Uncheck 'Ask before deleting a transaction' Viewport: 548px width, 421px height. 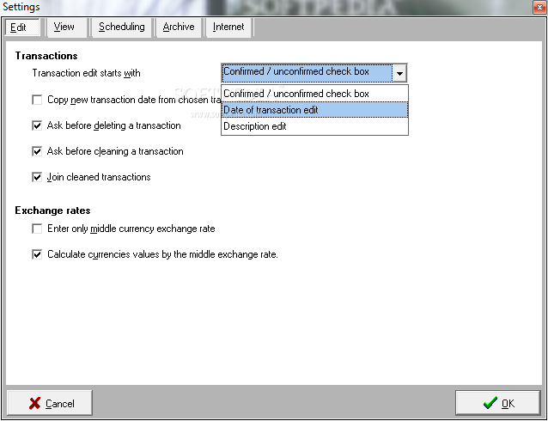coord(37,125)
